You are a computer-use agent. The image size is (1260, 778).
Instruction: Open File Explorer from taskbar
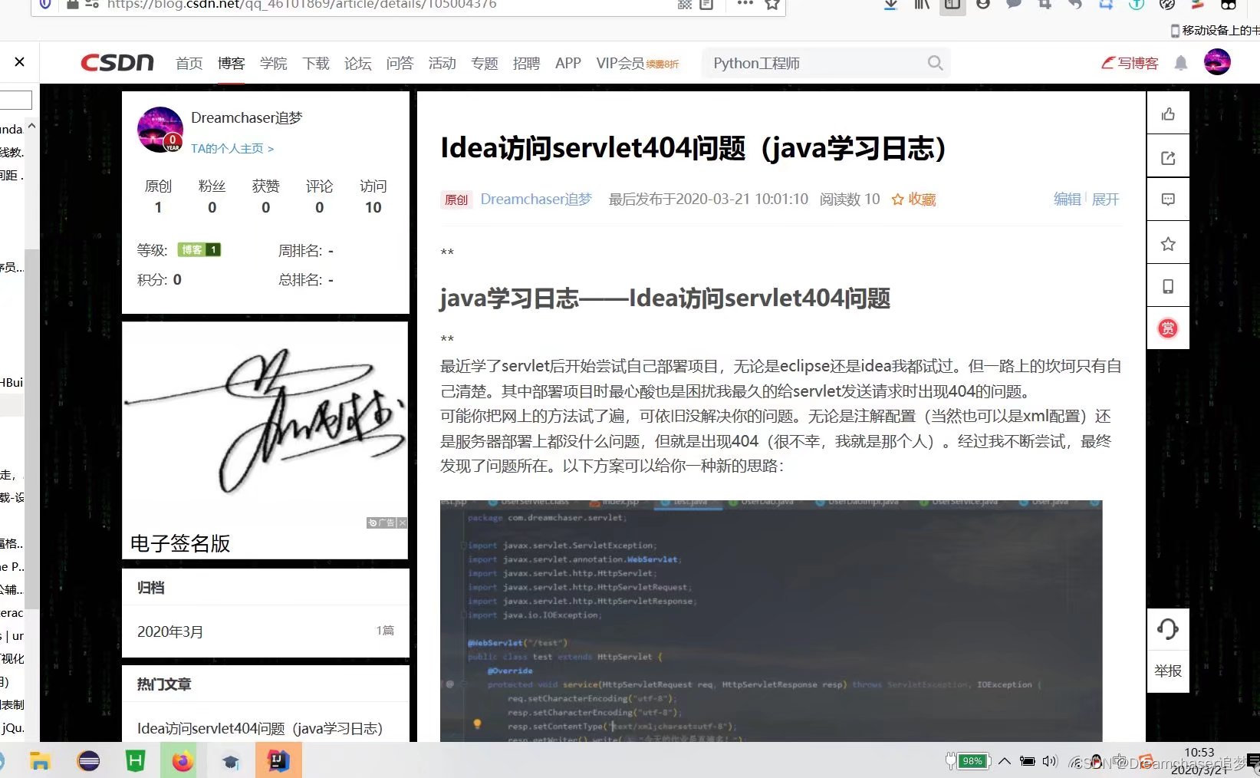click(x=40, y=761)
